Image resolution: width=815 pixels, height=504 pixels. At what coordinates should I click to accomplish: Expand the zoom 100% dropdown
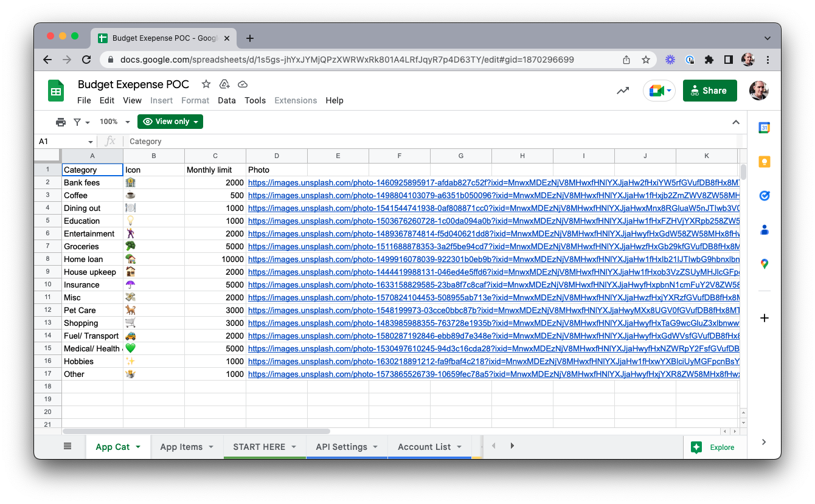pos(115,122)
